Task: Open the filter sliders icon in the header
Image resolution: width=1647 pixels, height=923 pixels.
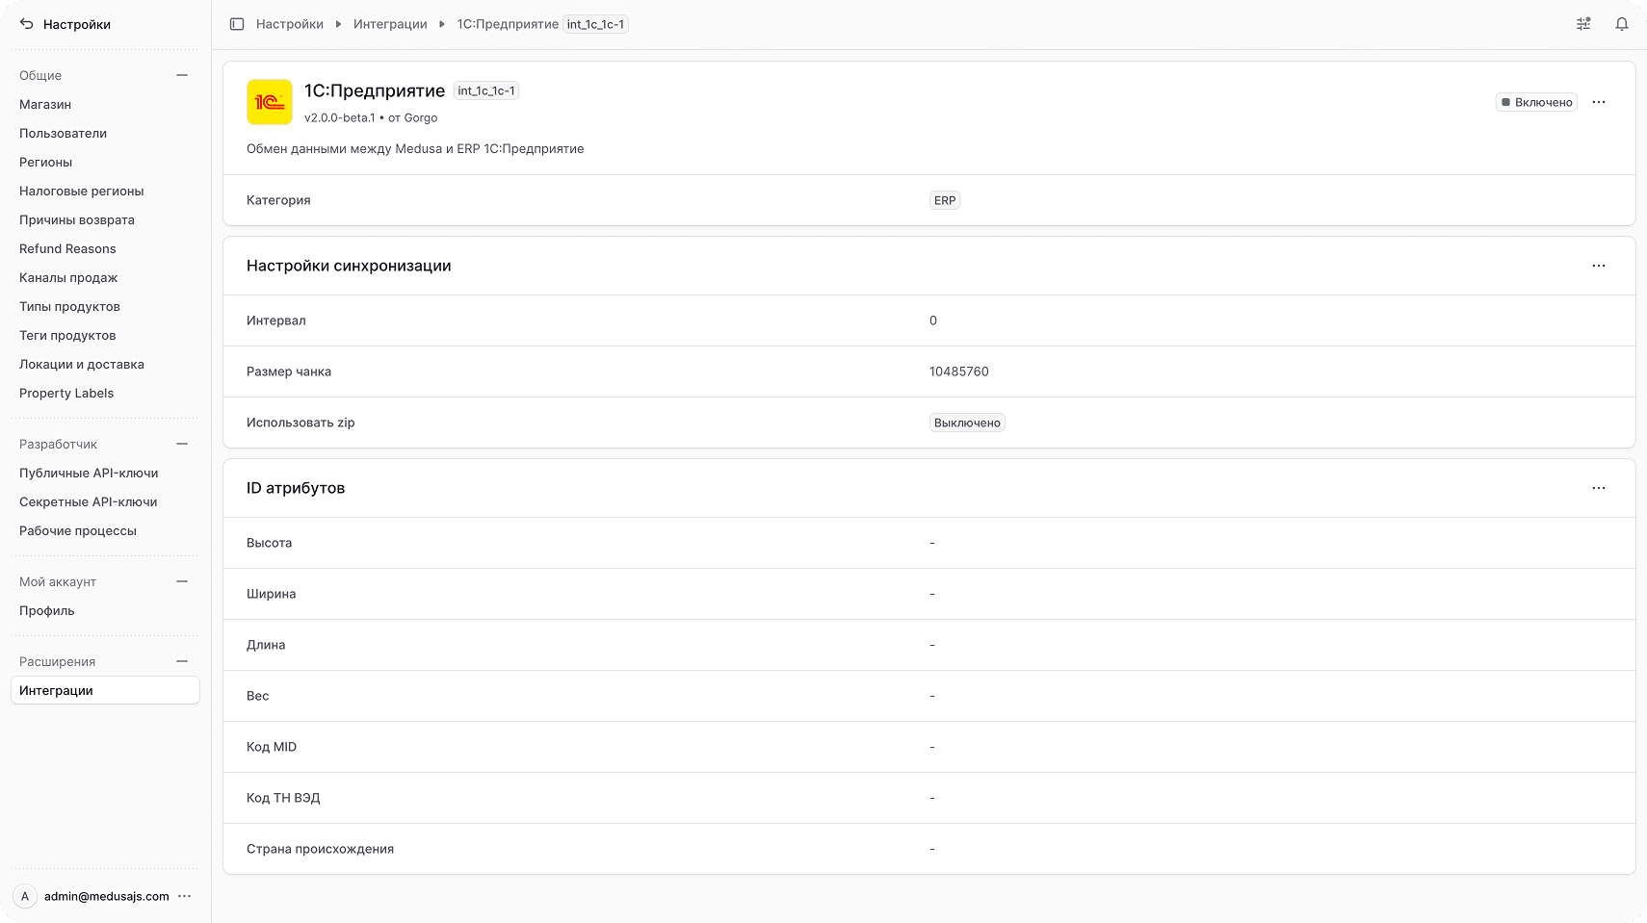Action: pyautogui.click(x=1583, y=24)
